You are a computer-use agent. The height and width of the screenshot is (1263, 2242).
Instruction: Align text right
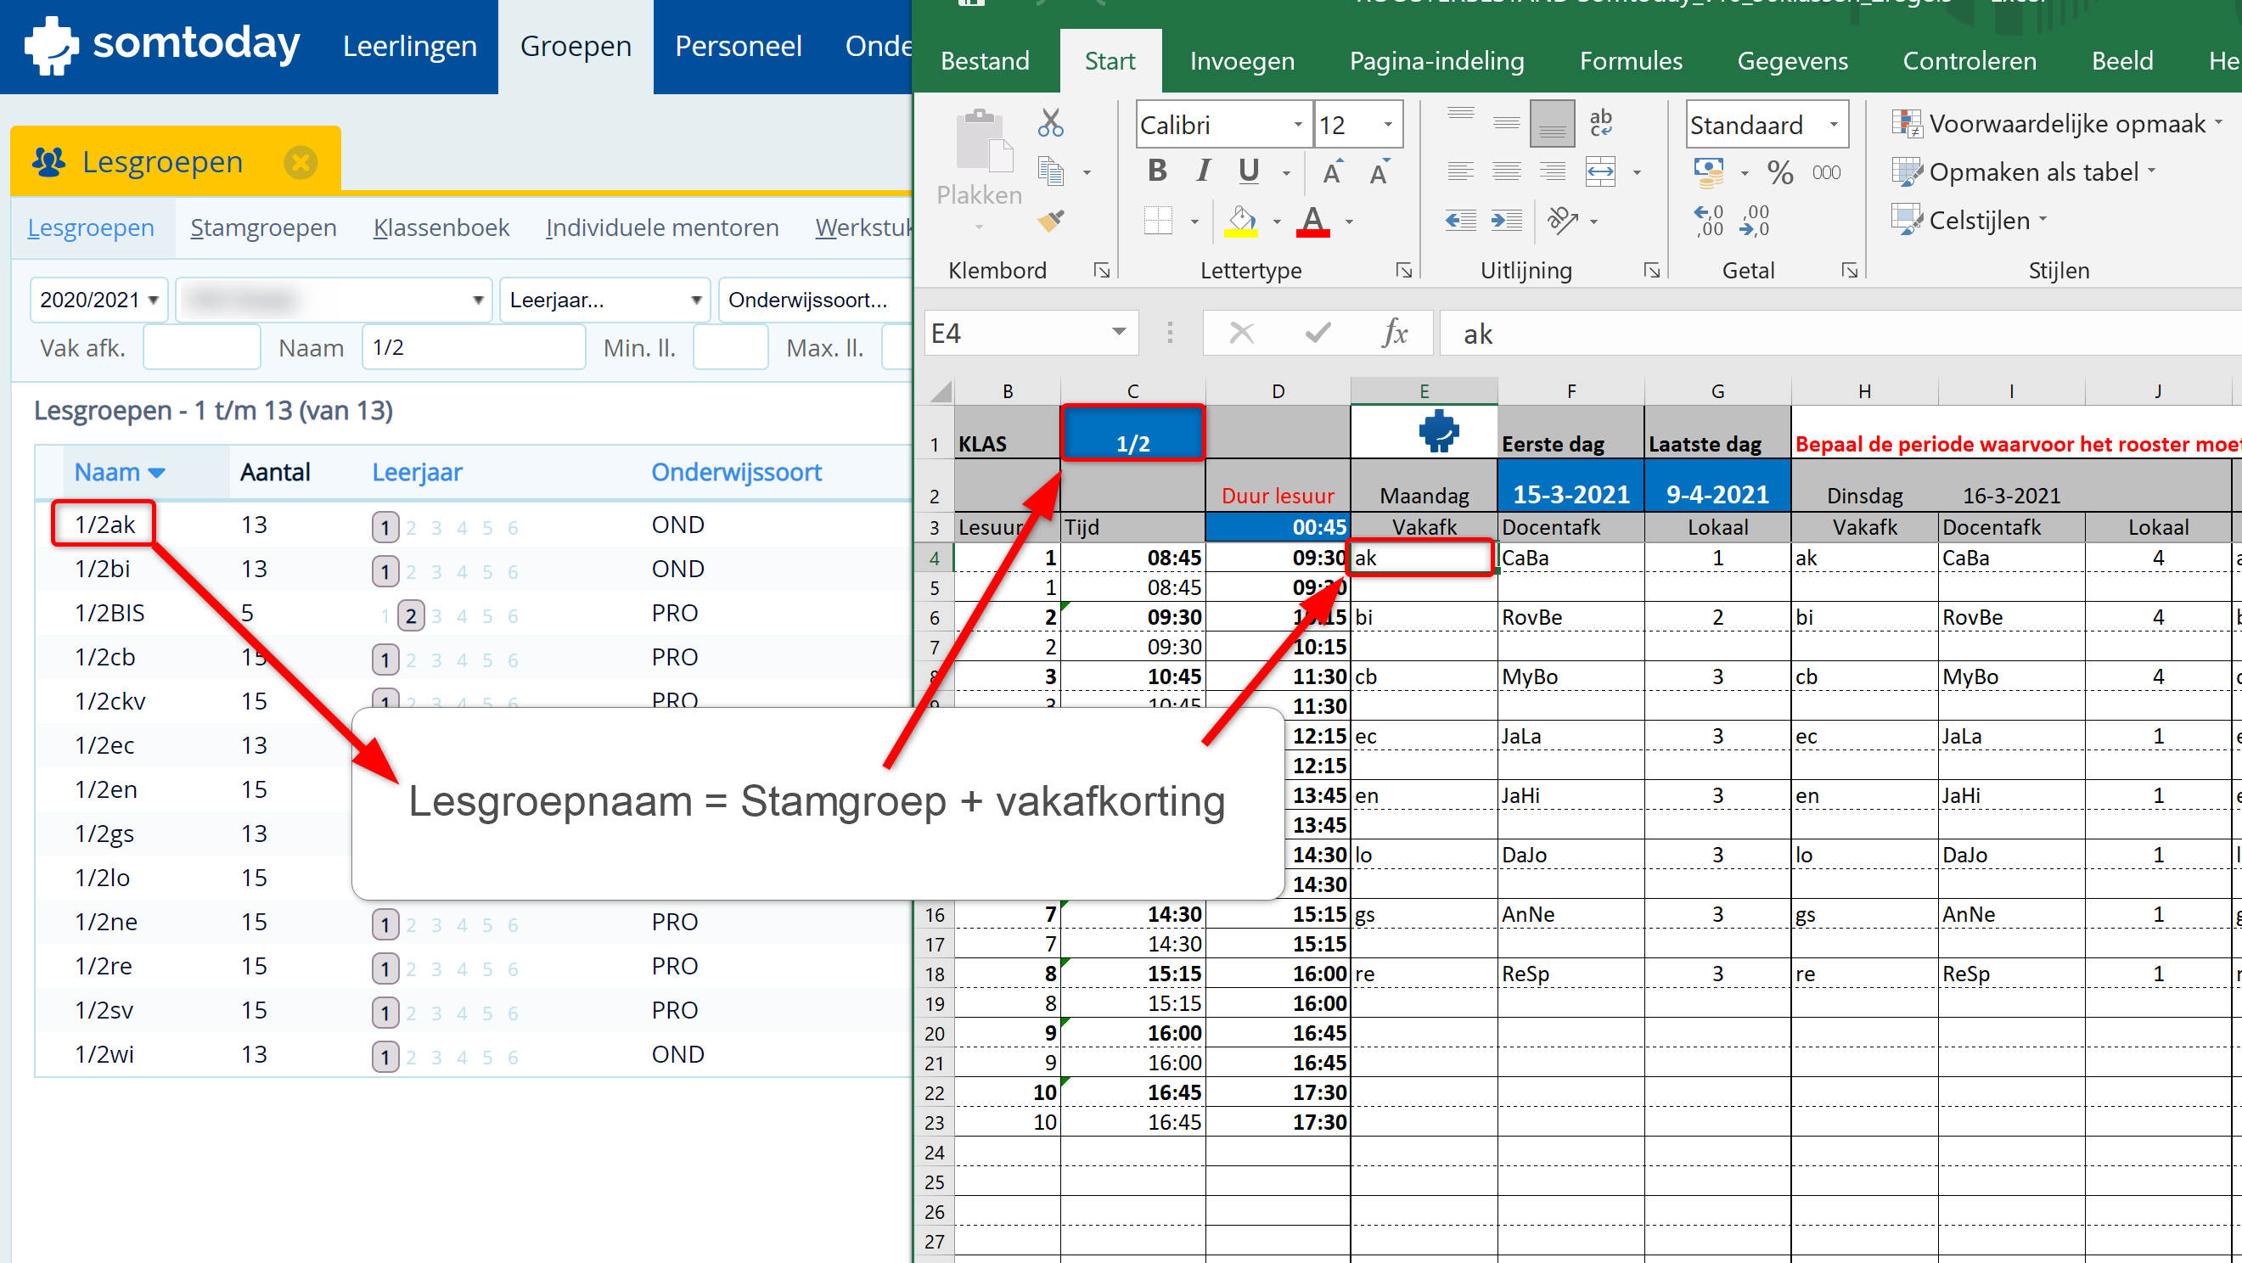click(1553, 171)
